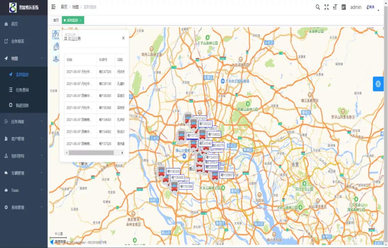Click the bottom map marker tool icon
The width and height of the screenshot is (388, 248).
pyautogui.click(x=56, y=59)
